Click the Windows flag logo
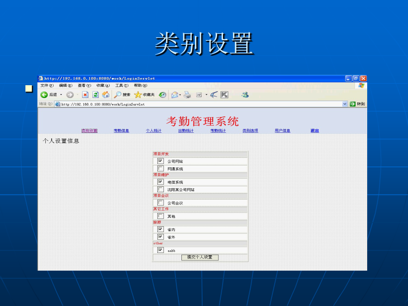408x306 pixels. pyautogui.click(x=361, y=85)
